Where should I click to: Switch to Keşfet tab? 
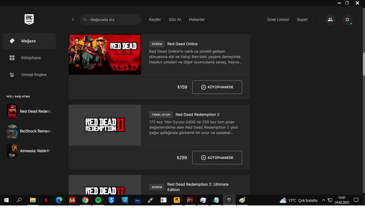155,20
